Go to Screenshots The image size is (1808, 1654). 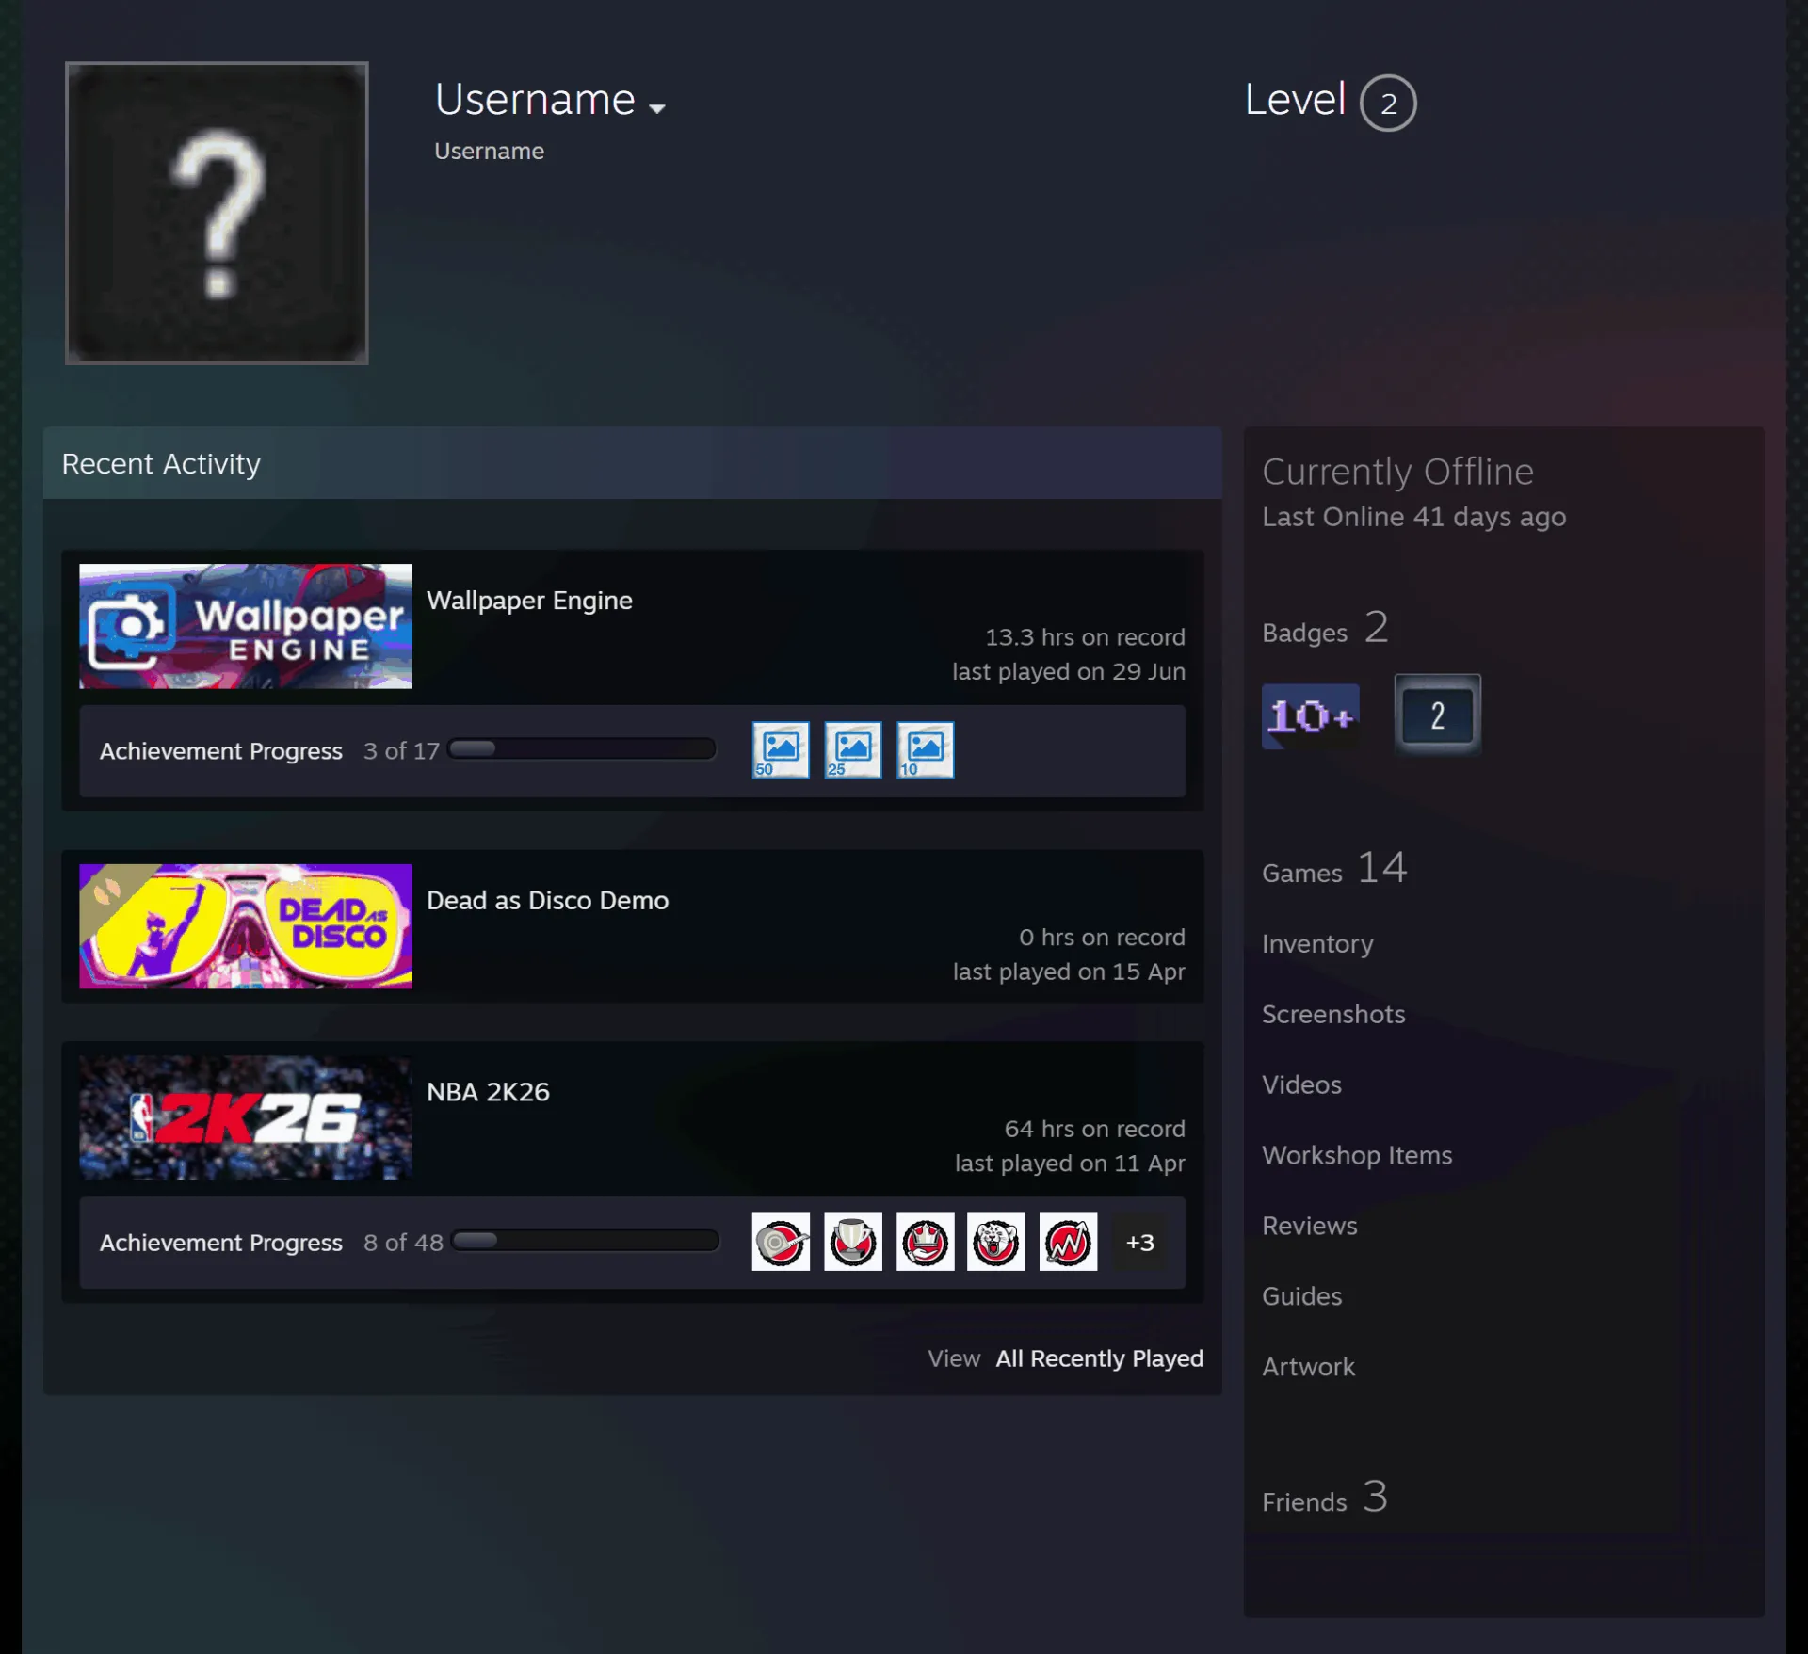(1333, 1014)
